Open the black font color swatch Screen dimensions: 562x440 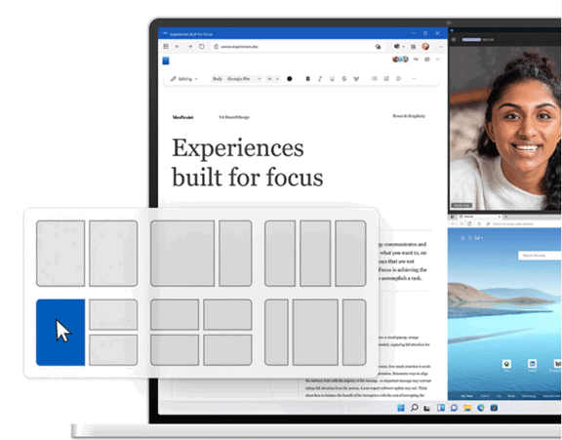coord(289,79)
